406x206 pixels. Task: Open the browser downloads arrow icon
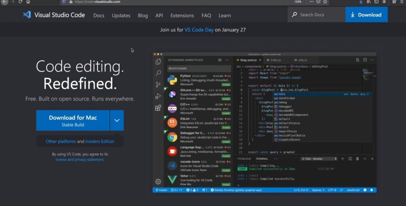click(361, 2)
